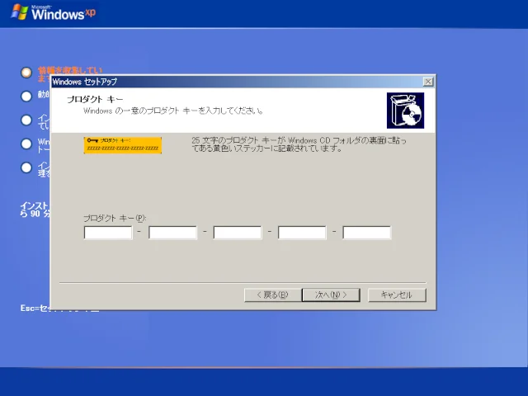Image resolution: width=528 pixels, height=396 pixels.
Task: Click the third setup step bullet
Action: 26,120
